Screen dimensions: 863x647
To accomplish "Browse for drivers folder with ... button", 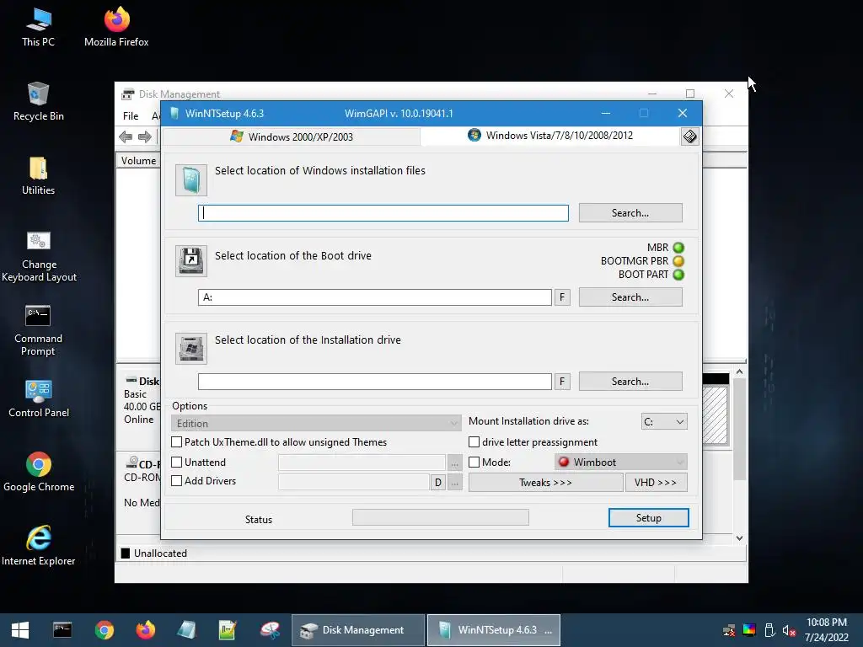I will 454,483.
